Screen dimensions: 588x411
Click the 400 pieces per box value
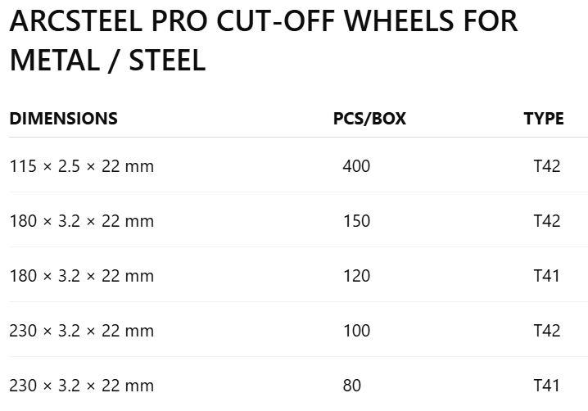[x=356, y=166]
